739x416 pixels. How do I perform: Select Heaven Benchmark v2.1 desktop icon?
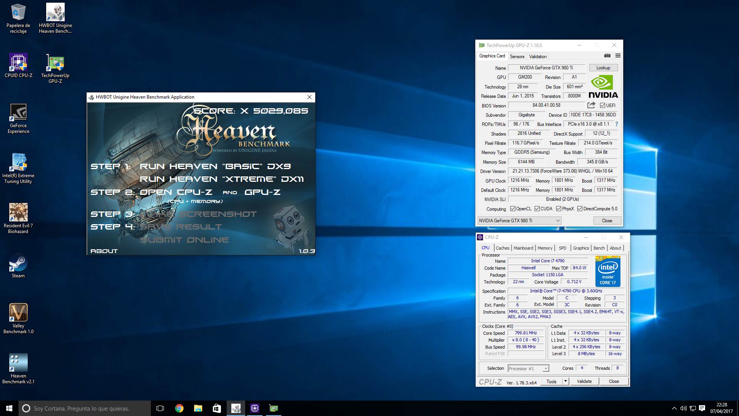tap(18, 369)
